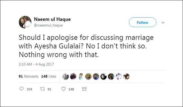The width and height of the screenshot is (183, 107).
Task: Click the 254 reply count
Action: (29, 89)
